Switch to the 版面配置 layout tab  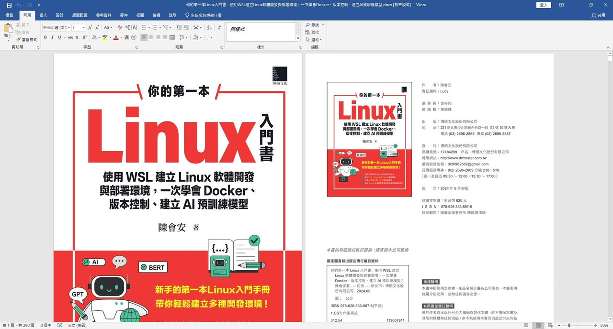(79, 15)
